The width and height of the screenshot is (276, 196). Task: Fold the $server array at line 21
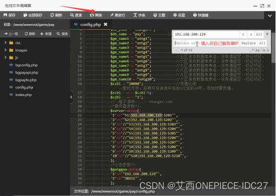pyautogui.click(x=83, y=111)
